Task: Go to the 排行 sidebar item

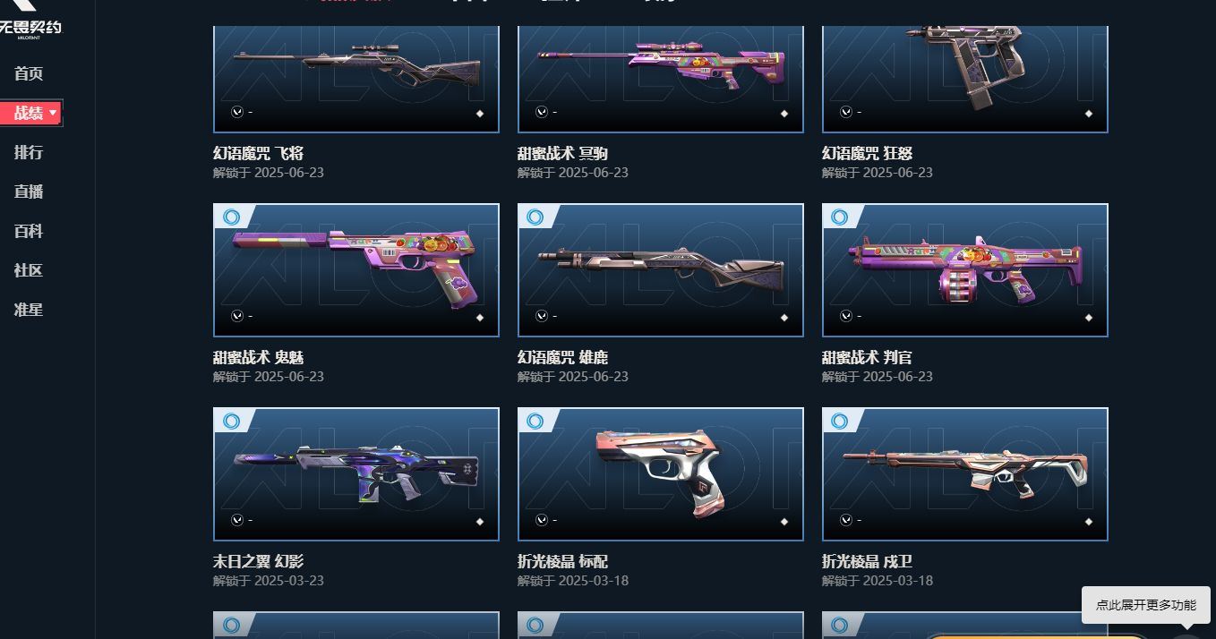Action: coord(29,152)
